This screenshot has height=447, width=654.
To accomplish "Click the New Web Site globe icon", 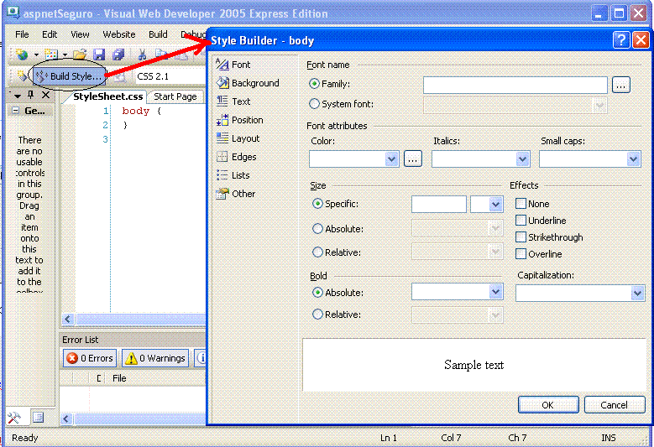I will [22, 55].
